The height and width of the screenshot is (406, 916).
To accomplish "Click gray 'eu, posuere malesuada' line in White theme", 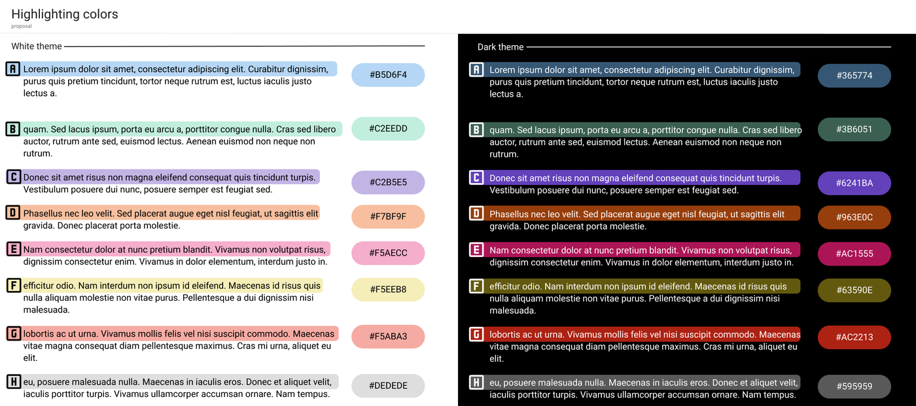I will [x=180, y=382].
